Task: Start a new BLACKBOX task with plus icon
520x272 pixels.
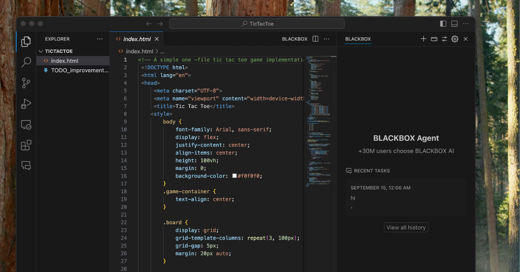Action: [x=423, y=39]
